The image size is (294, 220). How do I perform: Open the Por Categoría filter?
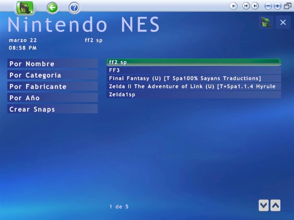pos(52,75)
